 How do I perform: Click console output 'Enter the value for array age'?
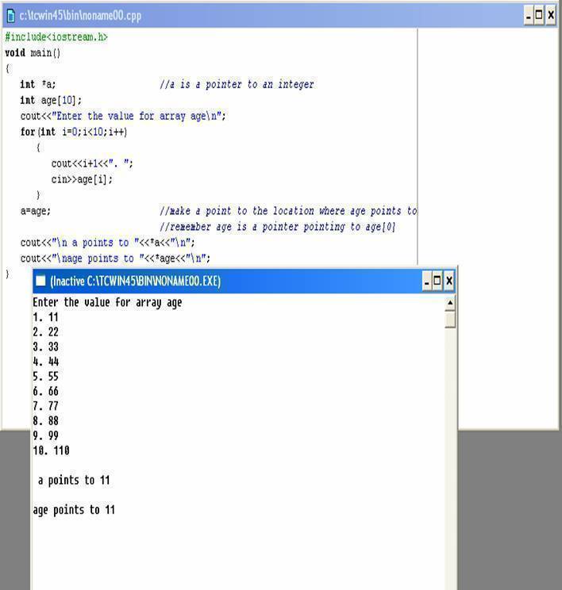[107, 302]
